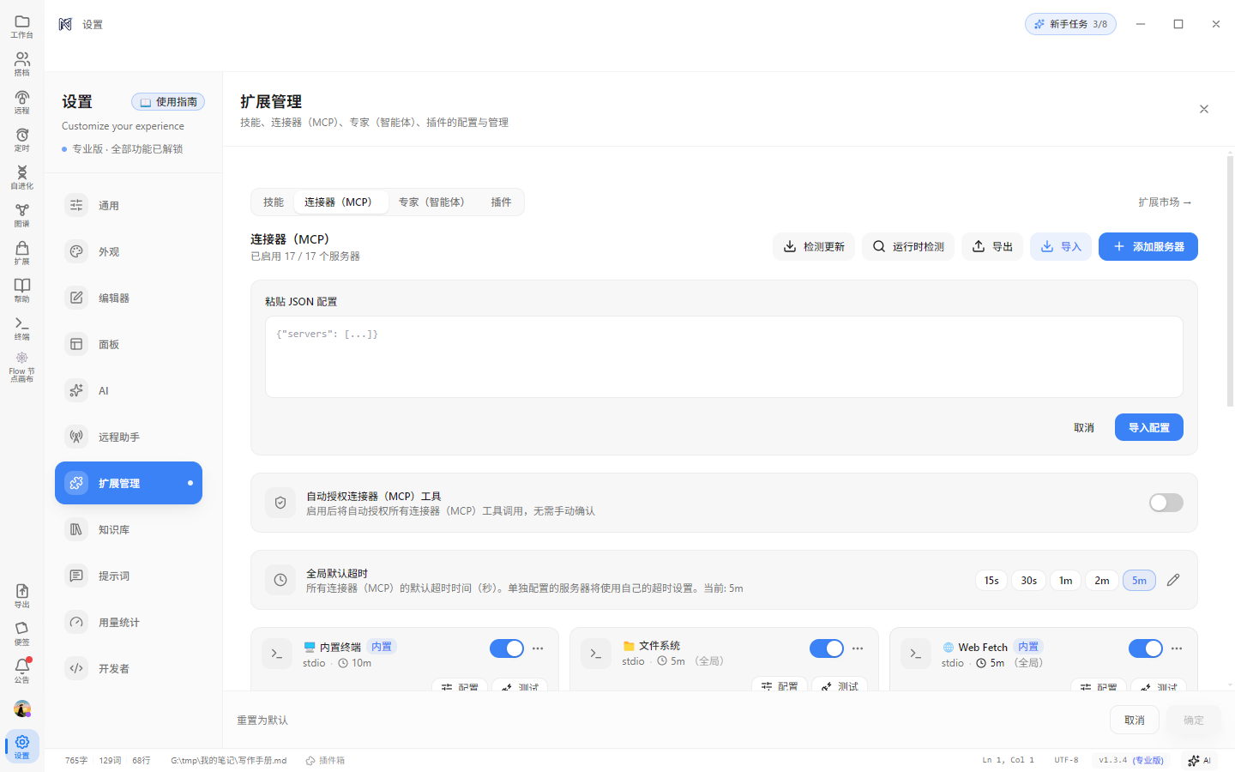Viewport: 1235px width, 772px height.
Task: Open the 知识库 settings section
Action: click(x=129, y=530)
